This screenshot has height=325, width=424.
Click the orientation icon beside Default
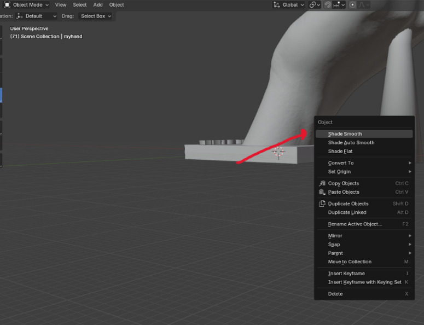tap(20, 16)
